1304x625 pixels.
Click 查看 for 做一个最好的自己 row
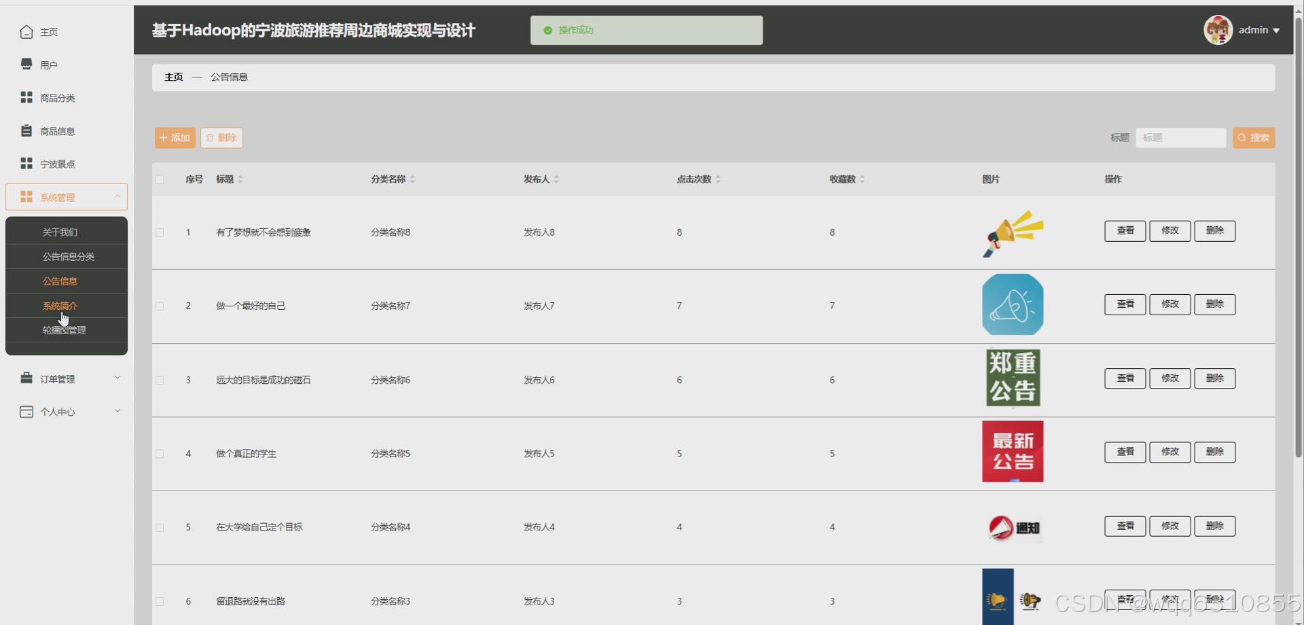point(1125,304)
